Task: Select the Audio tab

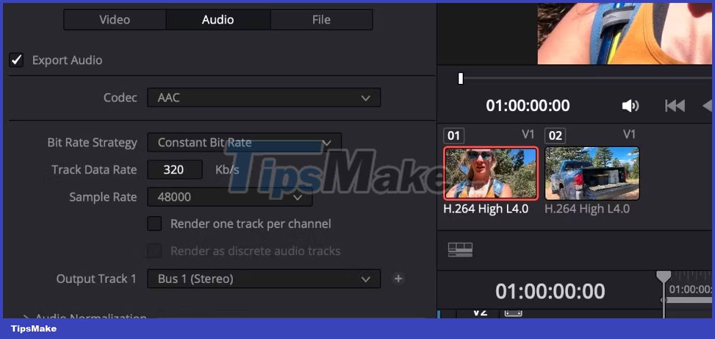Action: pos(218,19)
